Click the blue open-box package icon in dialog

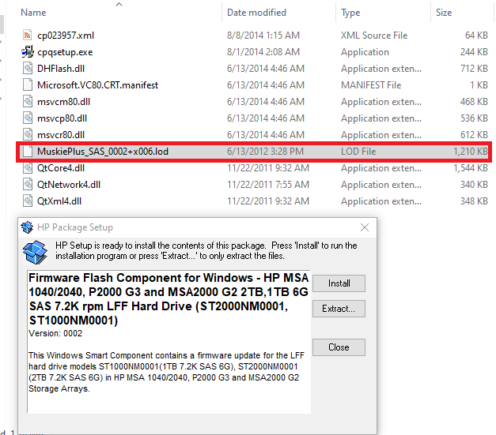(35, 252)
